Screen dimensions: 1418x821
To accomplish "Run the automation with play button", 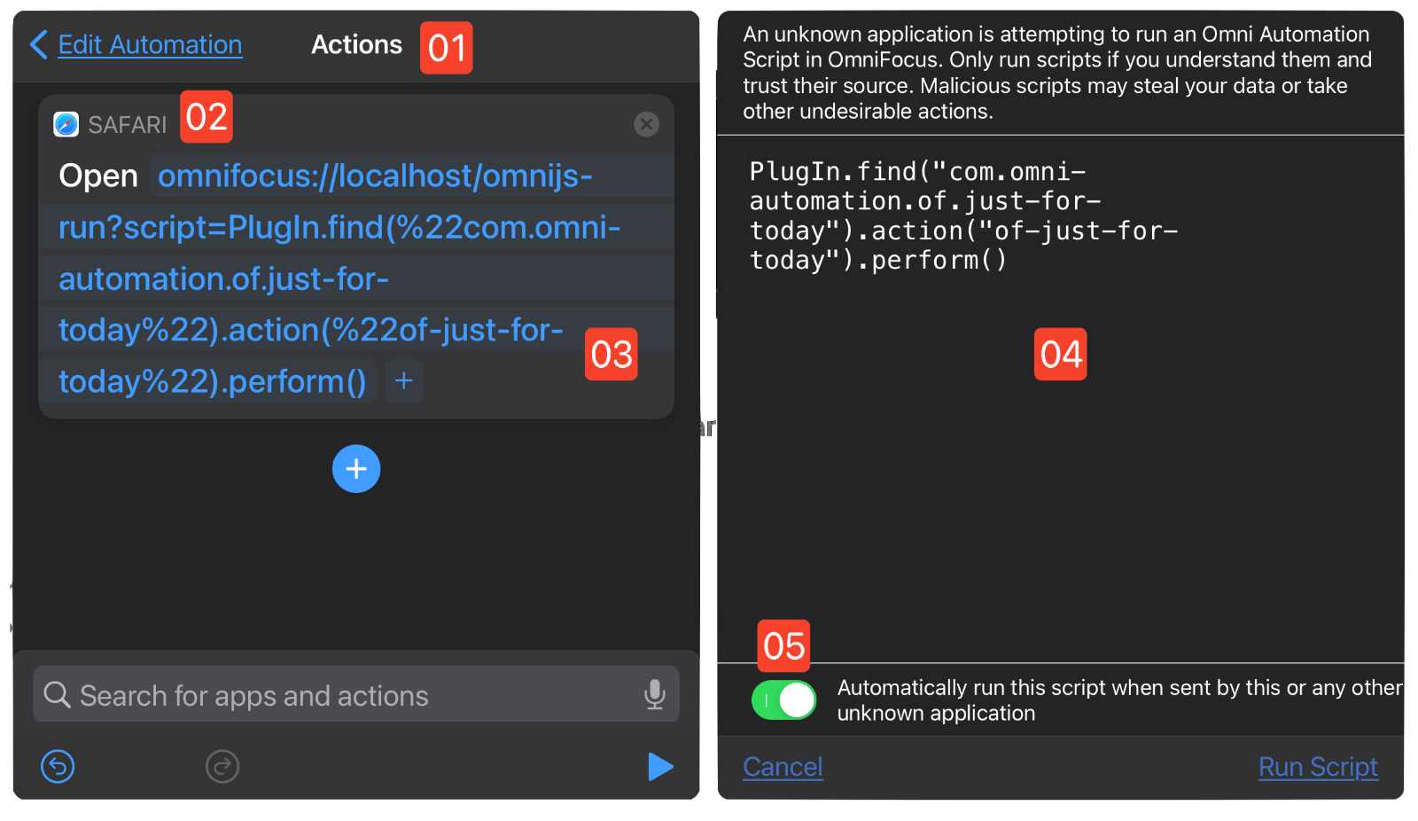I will [x=660, y=766].
